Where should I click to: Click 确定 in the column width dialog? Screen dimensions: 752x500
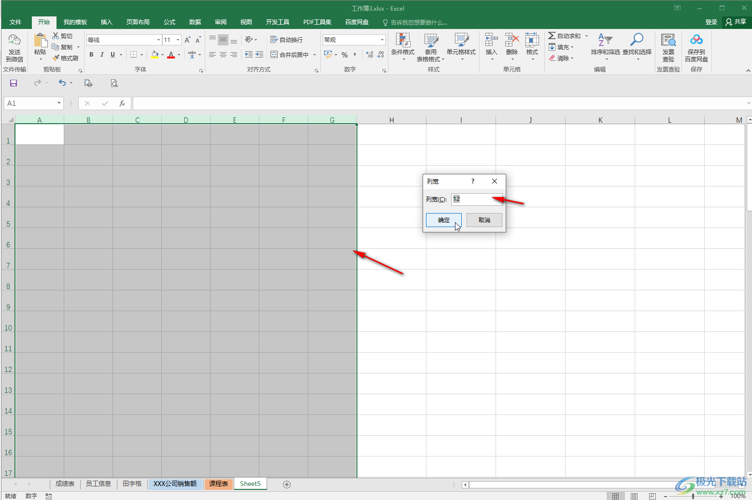[x=444, y=220]
